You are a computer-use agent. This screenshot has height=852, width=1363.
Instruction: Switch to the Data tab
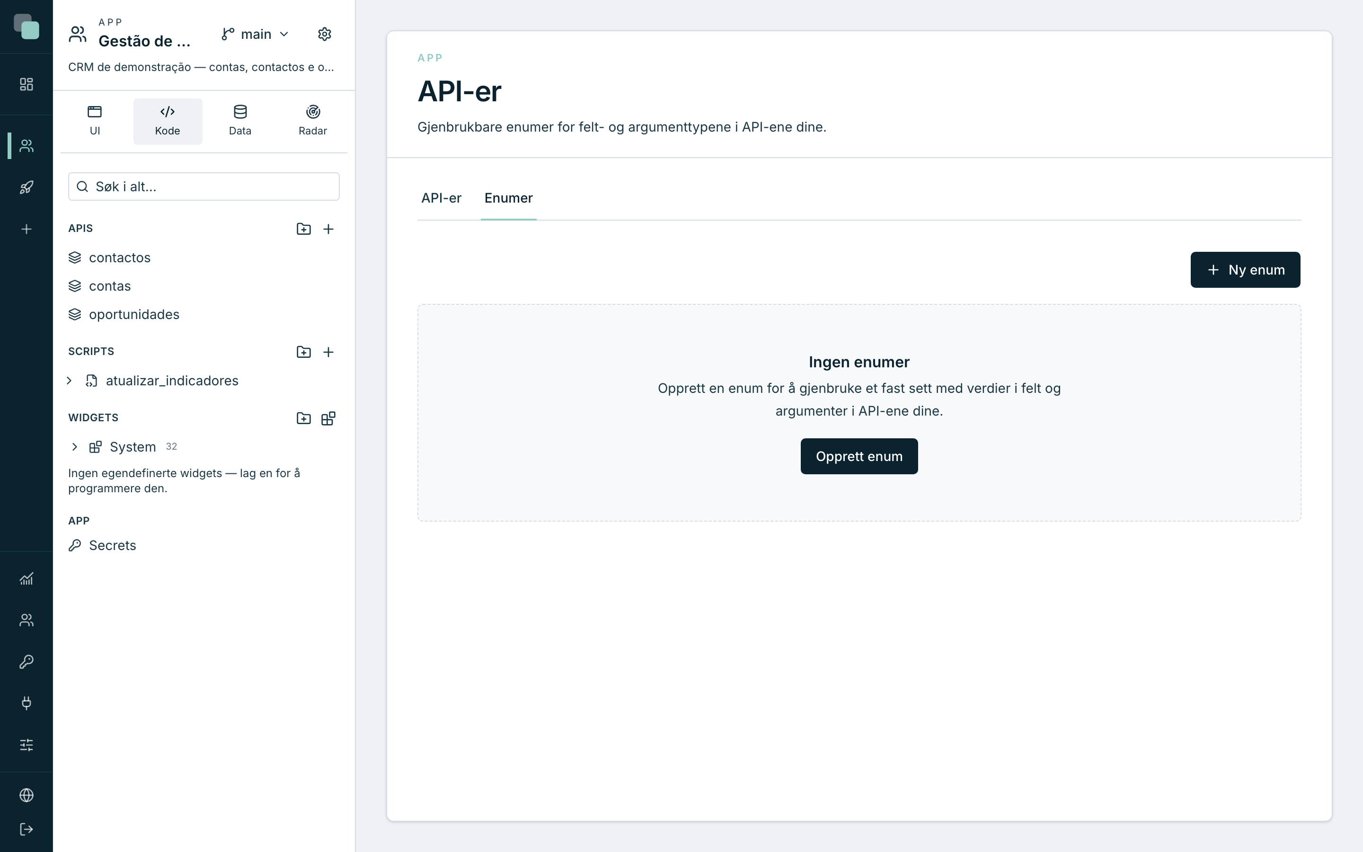240,121
